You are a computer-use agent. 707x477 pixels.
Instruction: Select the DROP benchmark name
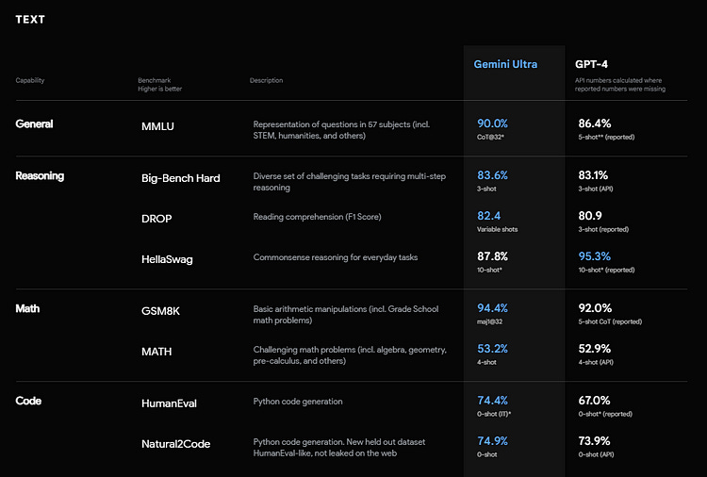[x=156, y=219]
